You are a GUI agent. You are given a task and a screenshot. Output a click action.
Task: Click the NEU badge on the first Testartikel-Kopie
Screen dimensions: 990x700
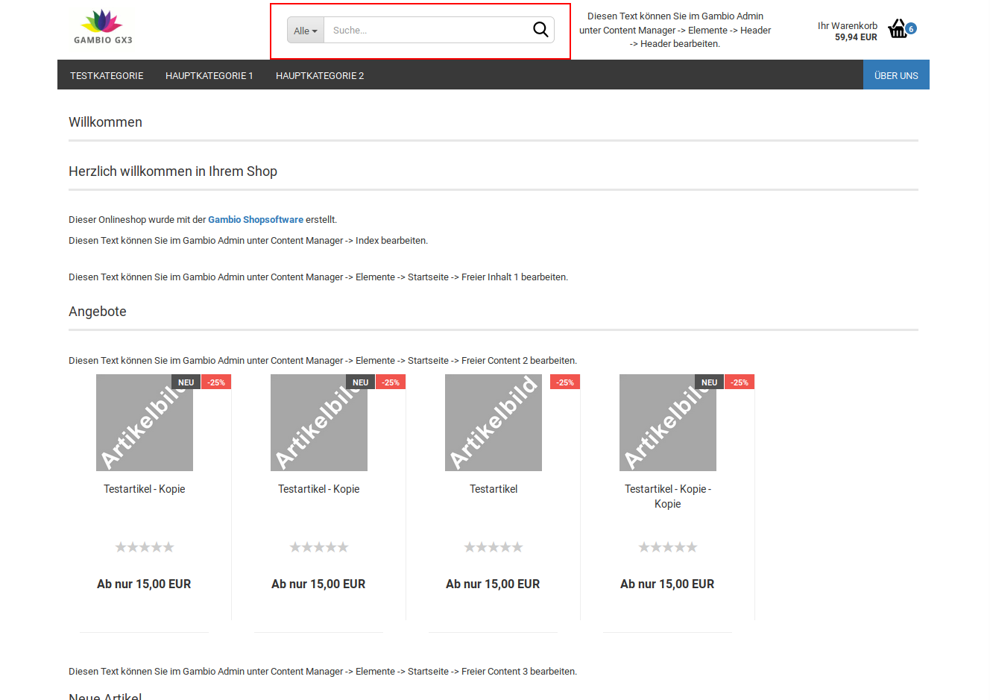tap(186, 382)
